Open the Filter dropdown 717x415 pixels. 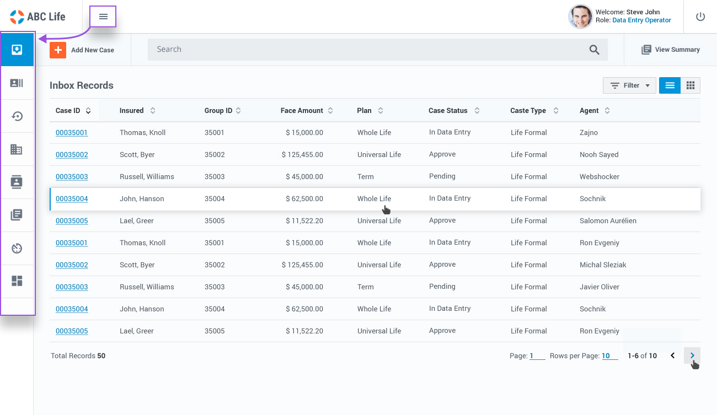pos(629,85)
